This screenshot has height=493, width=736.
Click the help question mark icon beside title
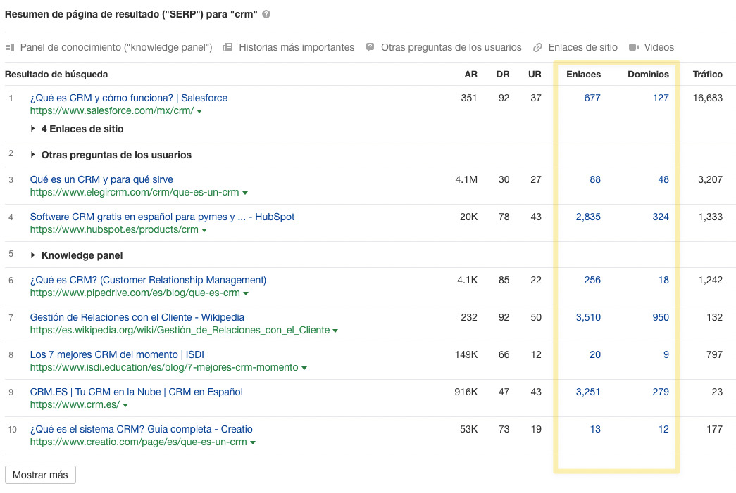pos(266,15)
